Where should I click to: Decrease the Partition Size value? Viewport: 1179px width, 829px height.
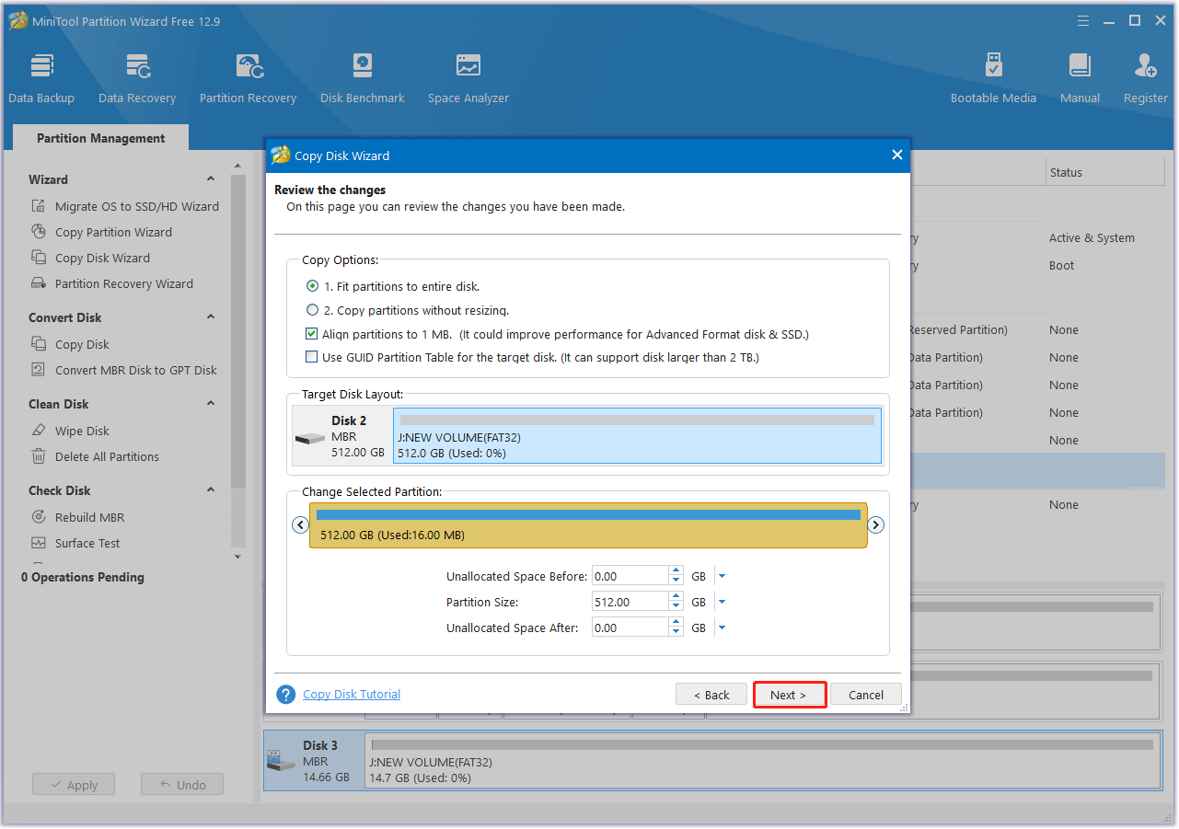point(676,606)
